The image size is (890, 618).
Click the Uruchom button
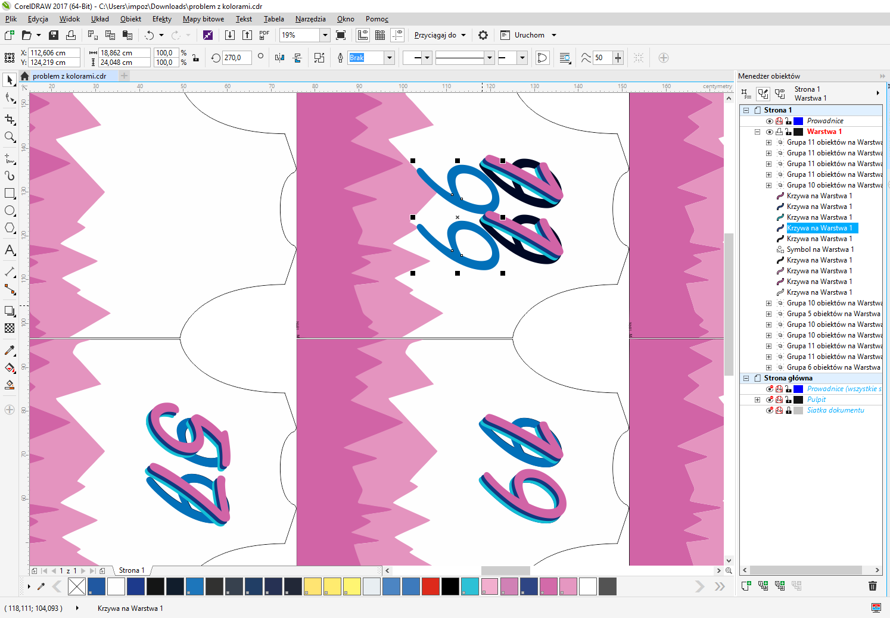(529, 35)
